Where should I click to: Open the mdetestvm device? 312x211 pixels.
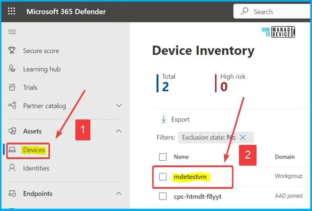click(190, 177)
